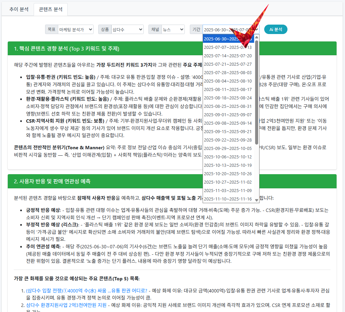Viewport: 345px width, 312px height.
Task: Open the 삼다수 환경지원사업 article link
Action: tap(66, 305)
